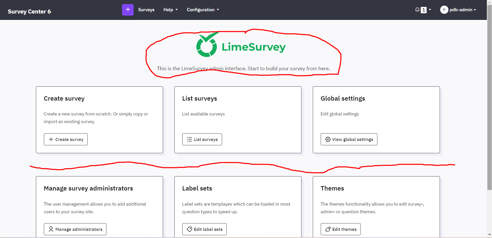492x238 pixels.
Task: Expand the notifications dropdown caret
Action: click(x=430, y=10)
